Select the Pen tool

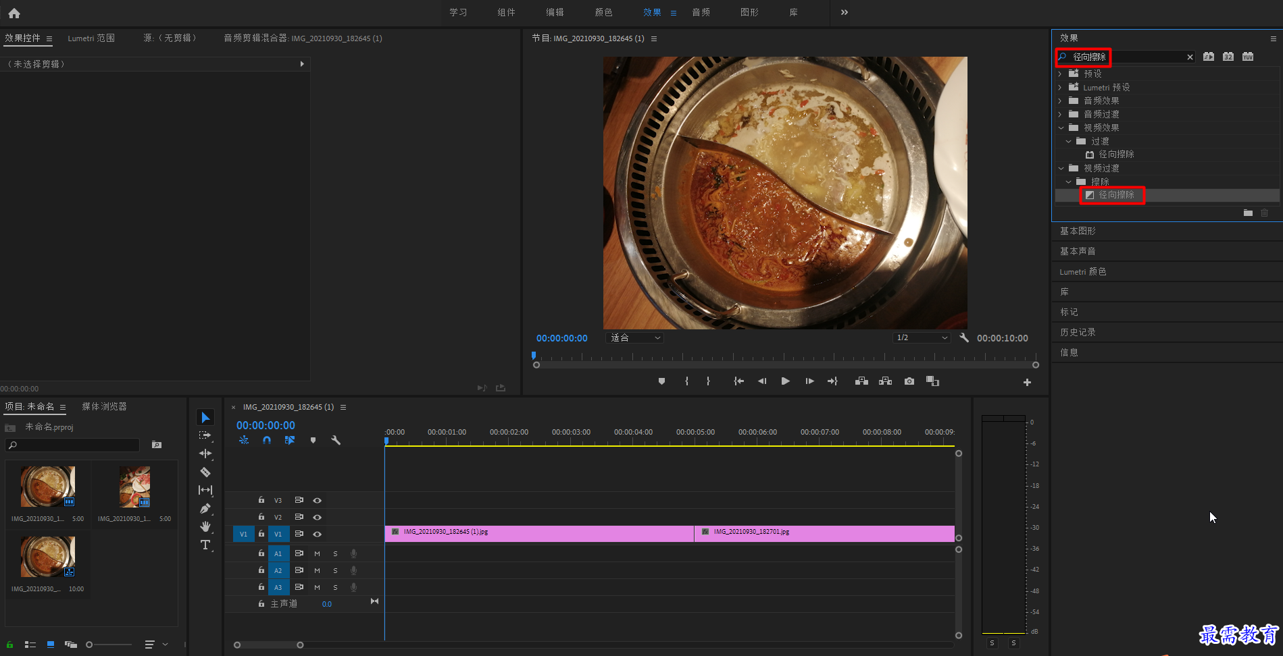[x=205, y=508]
